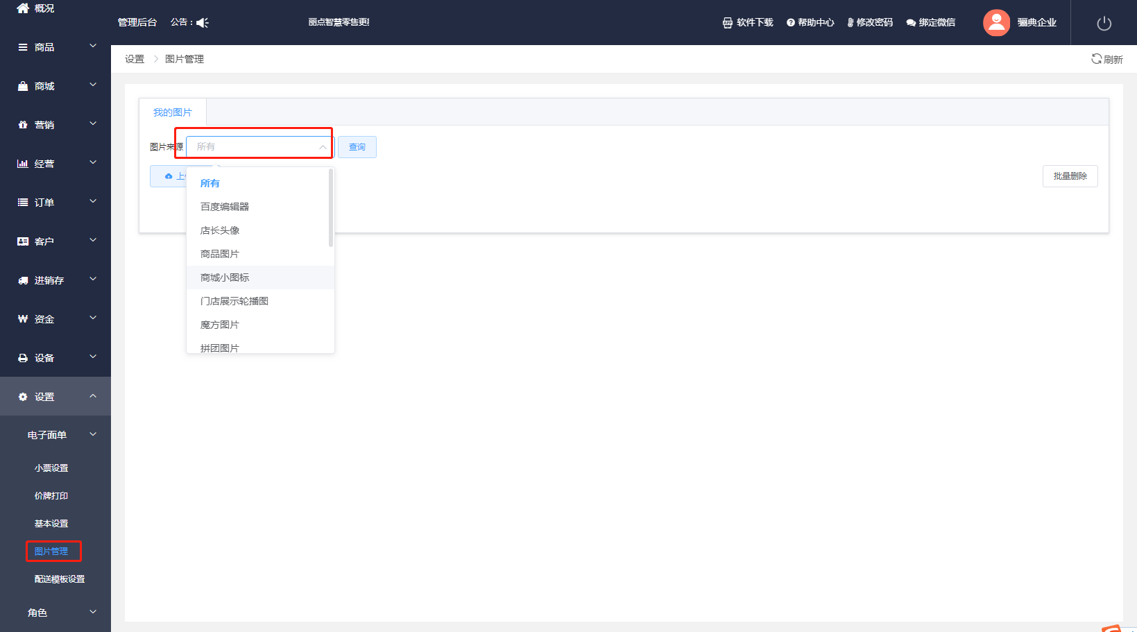
Task: Click the 软件下载 download icon
Action: coord(728,23)
